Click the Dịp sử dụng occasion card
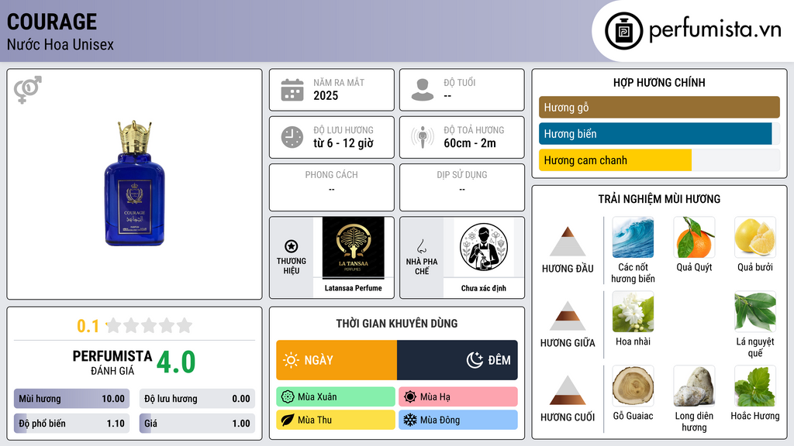Image resolution: width=794 pixels, height=446 pixels. [x=462, y=187]
